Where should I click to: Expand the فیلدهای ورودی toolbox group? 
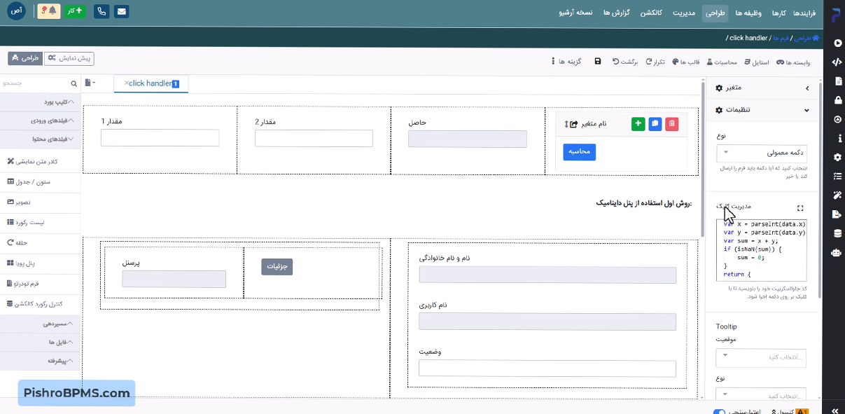coord(41,120)
